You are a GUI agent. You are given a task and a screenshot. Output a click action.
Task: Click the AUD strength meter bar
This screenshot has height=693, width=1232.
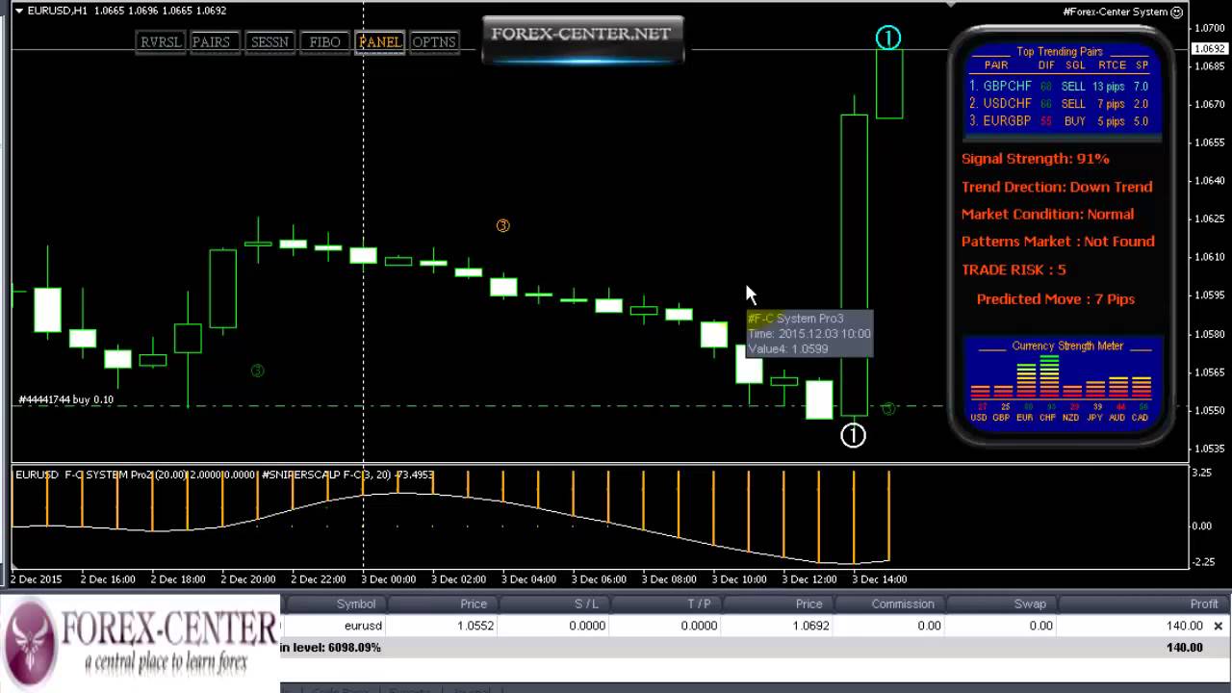1117,388
